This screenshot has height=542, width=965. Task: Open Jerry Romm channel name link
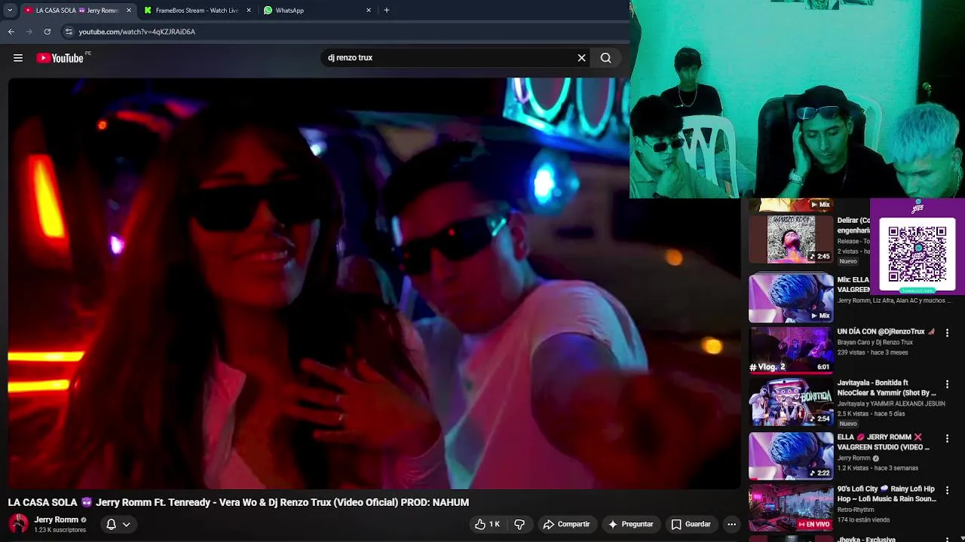click(x=56, y=519)
